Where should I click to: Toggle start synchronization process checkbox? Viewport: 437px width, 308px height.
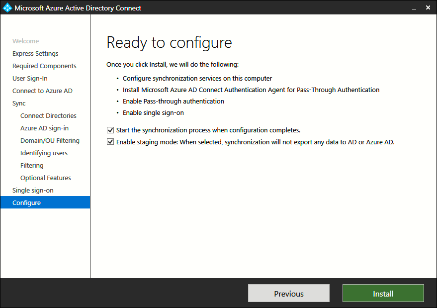tap(110, 130)
